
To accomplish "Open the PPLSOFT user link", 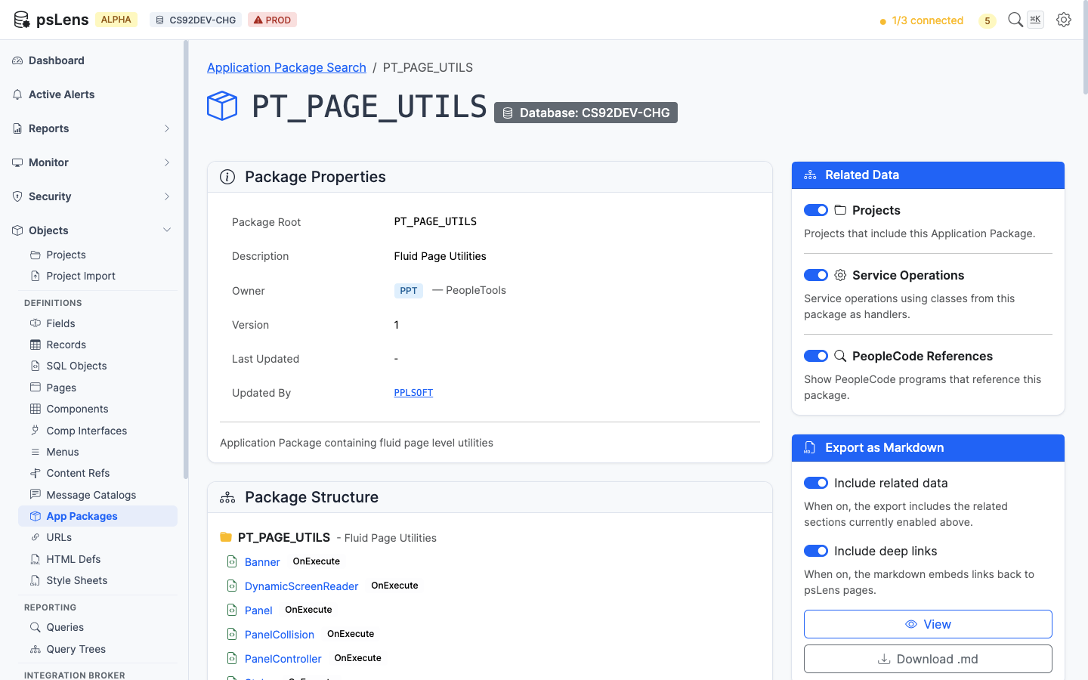I will coord(413,393).
